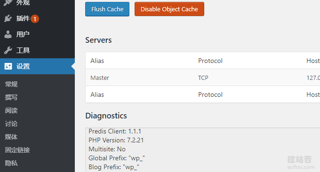Go to 阅读 reading settings

[x=11, y=110]
